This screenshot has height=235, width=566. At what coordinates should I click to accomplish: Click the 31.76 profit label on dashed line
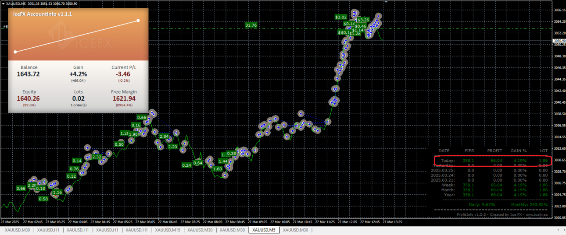pyautogui.click(x=251, y=25)
